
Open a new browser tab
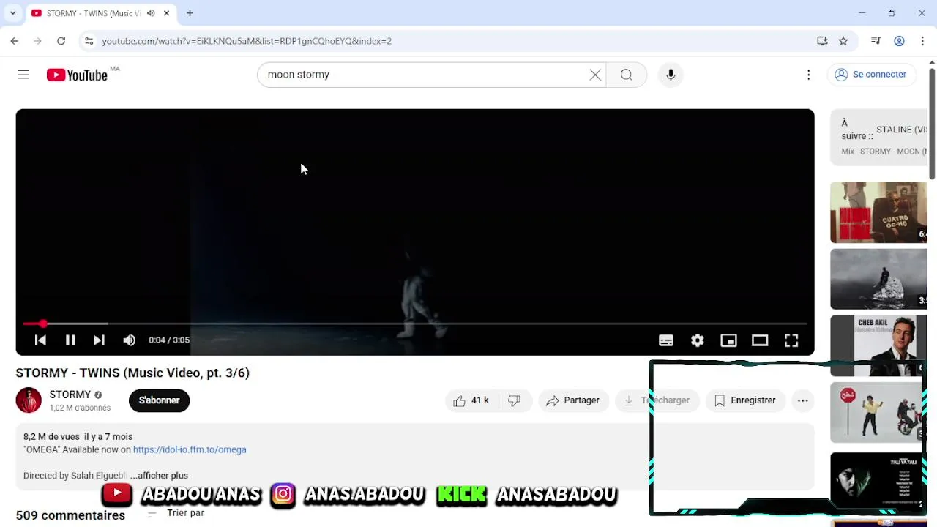tap(190, 13)
